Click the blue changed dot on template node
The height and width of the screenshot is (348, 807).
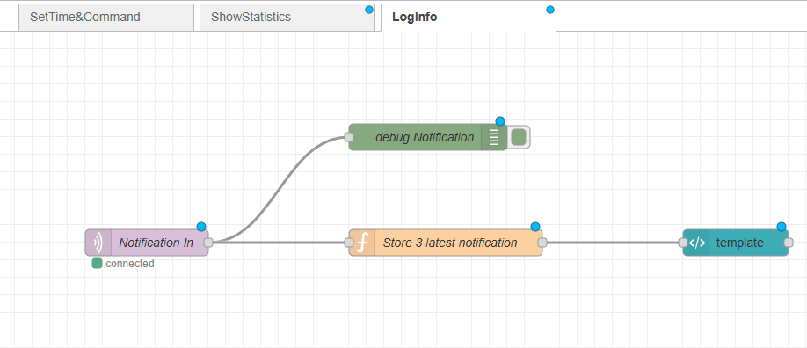pos(782,227)
